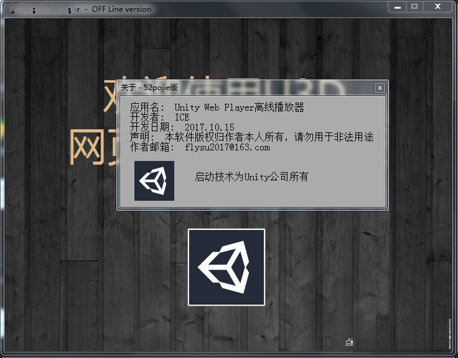
Task: Close the OFF Line version main window
Action: coord(437,7)
